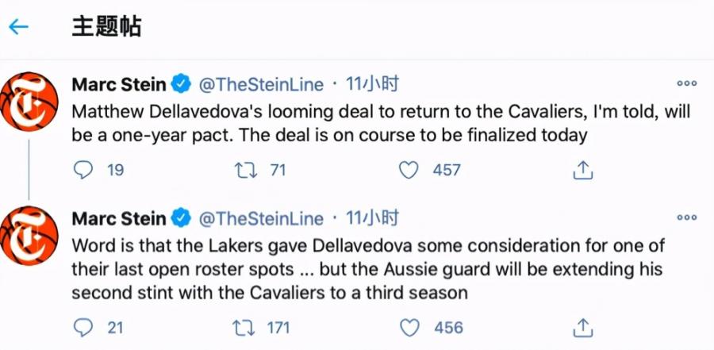Screen dimensions: 714x350
Task: Like the second tweet with 456 likes
Action: (409, 327)
